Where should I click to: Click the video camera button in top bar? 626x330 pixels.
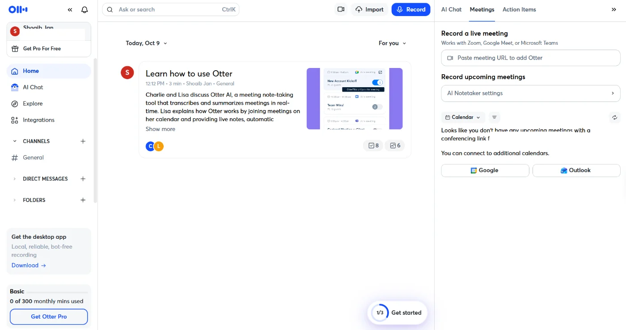[x=341, y=9]
